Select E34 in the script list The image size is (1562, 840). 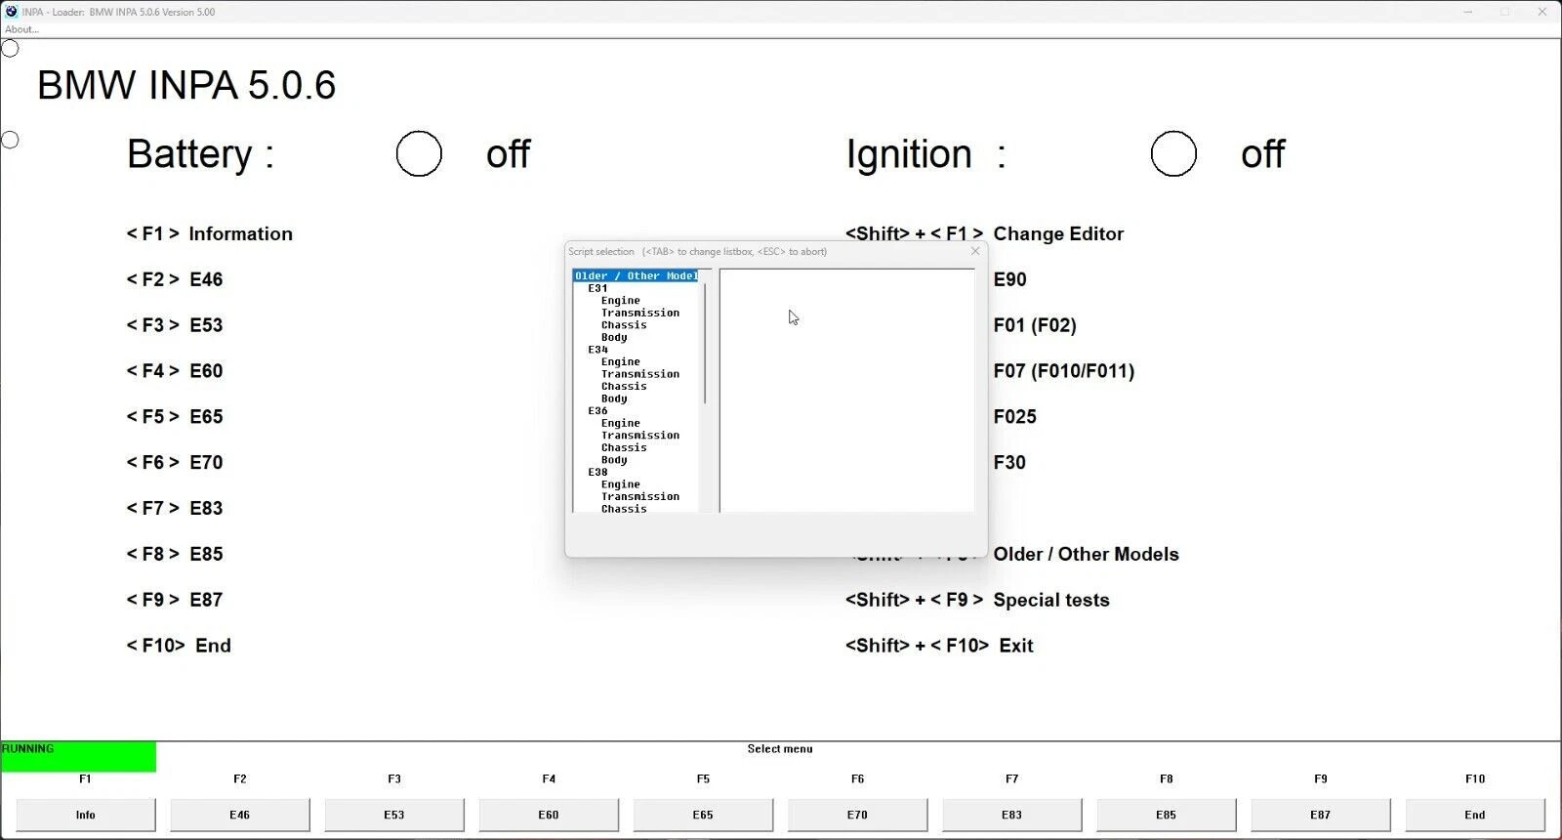pos(597,350)
